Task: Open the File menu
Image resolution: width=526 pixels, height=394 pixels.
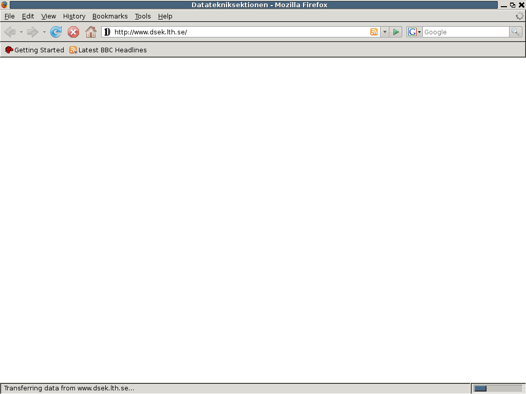Action: coord(9,16)
